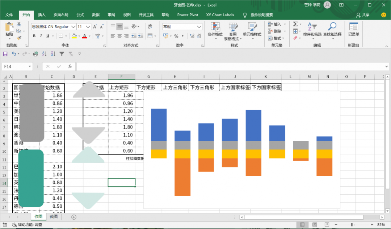Click the AutoSum sigma icon

[295, 24]
